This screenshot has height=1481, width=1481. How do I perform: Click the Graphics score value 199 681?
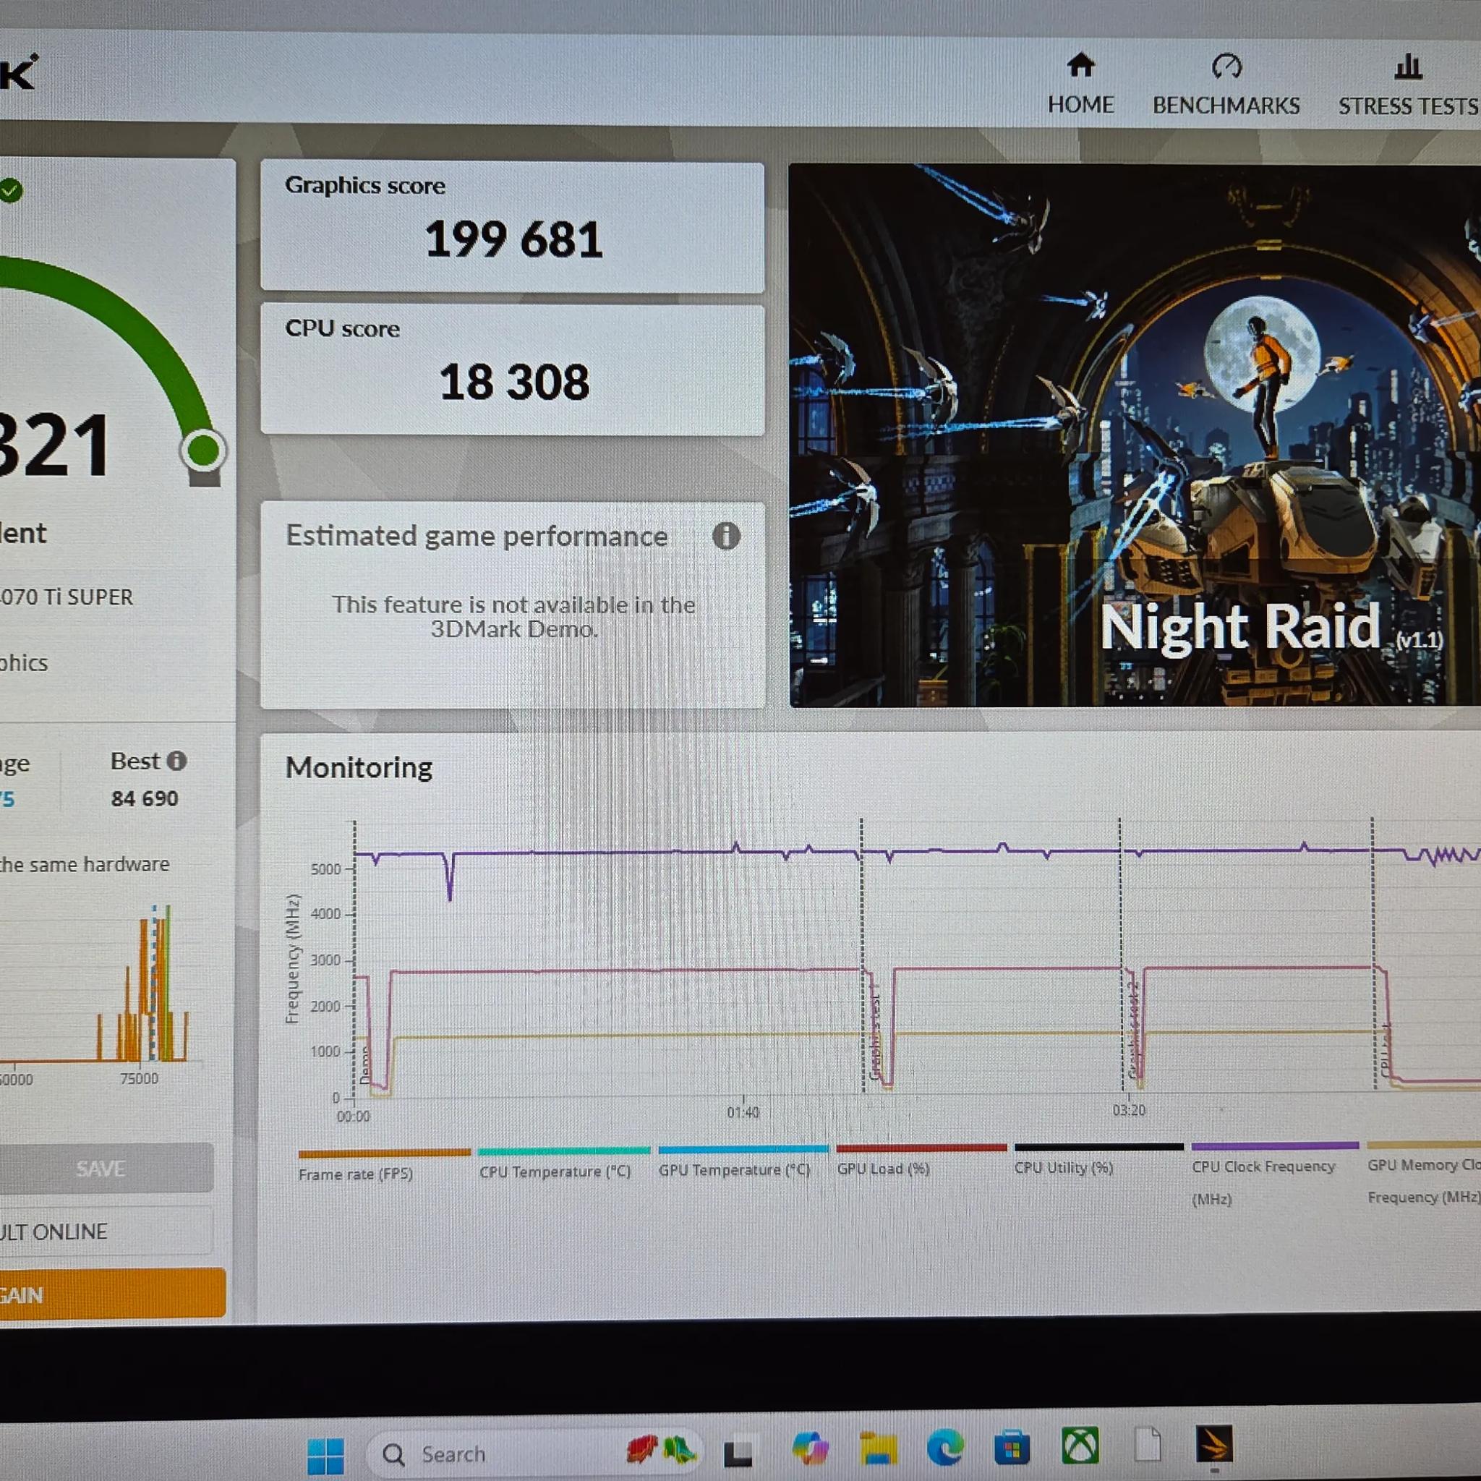point(513,239)
